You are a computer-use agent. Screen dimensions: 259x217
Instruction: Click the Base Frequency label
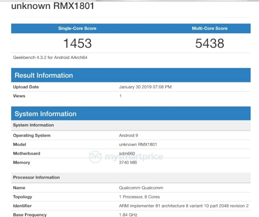(x=30, y=215)
